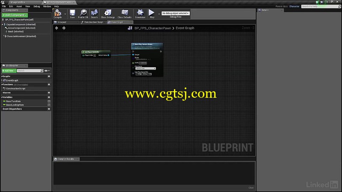Open Class Settings
Screen dimensions: 342x192
pyautogui.click(x=108, y=14)
